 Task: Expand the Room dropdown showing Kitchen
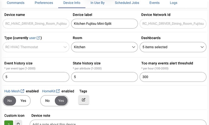pyautogui.click(x=104, y=47)
